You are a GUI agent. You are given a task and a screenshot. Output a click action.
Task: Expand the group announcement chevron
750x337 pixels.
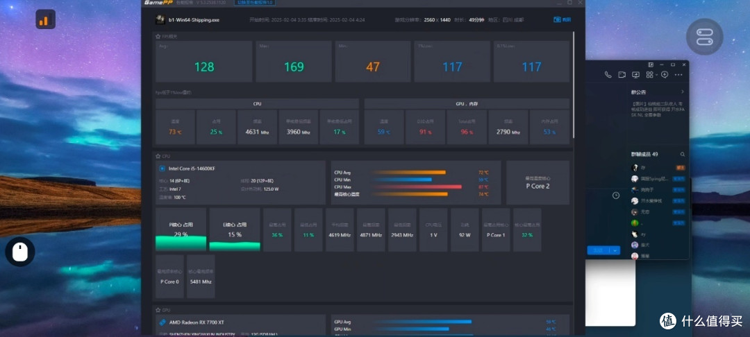pyautogui.click(x=683, y=92)
